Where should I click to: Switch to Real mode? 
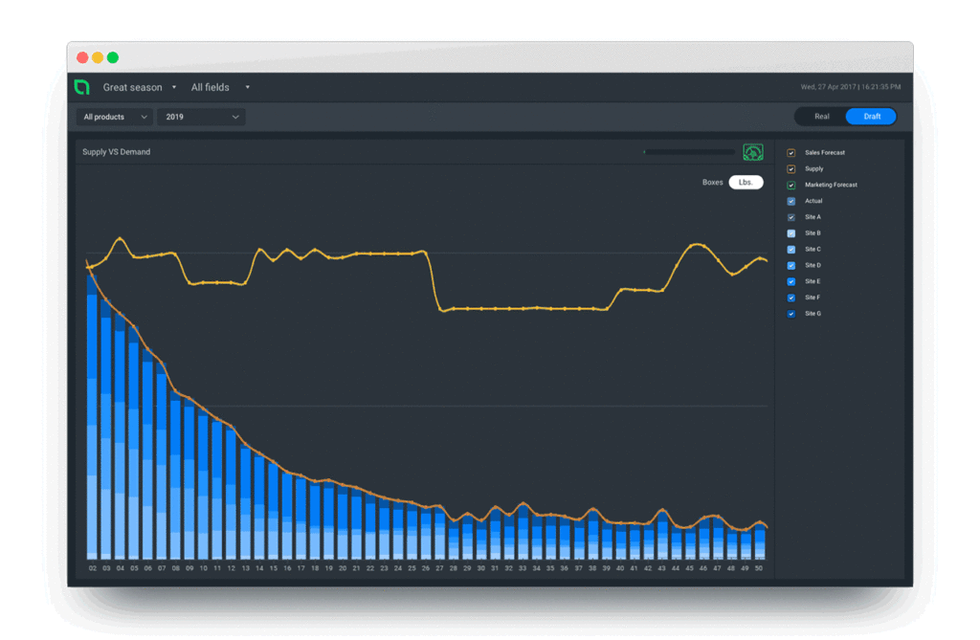click(821, 117)
